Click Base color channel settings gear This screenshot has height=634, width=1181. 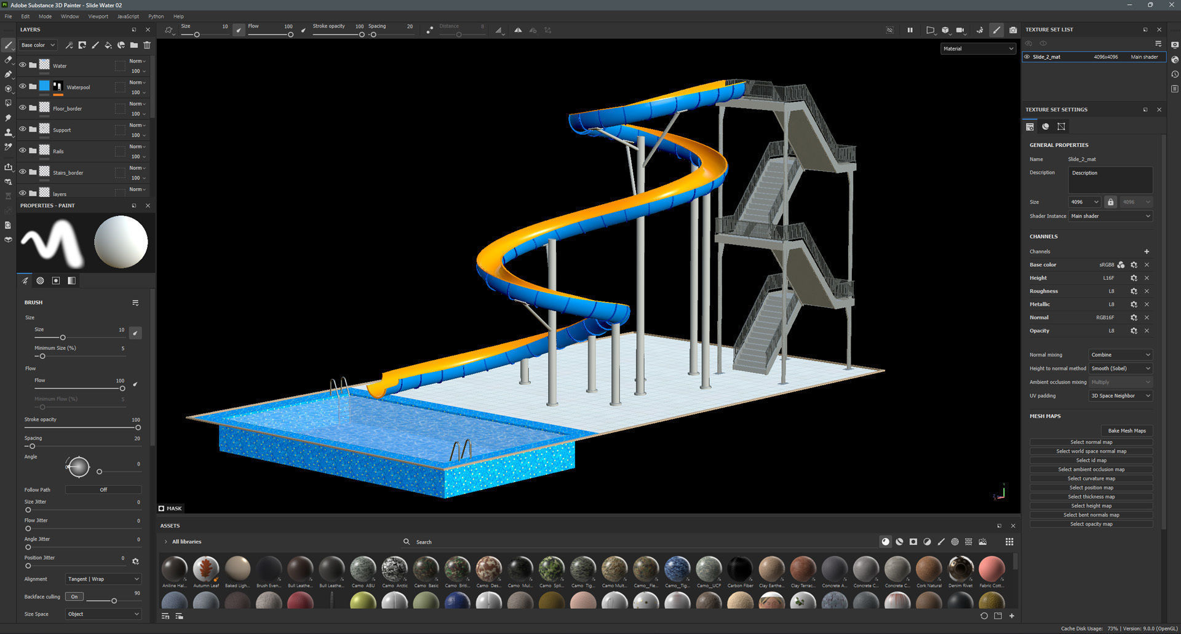click(1134, 265)
